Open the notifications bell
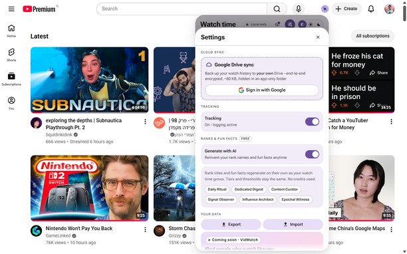The width and height of the screenshot is (407, 254). 371,9
